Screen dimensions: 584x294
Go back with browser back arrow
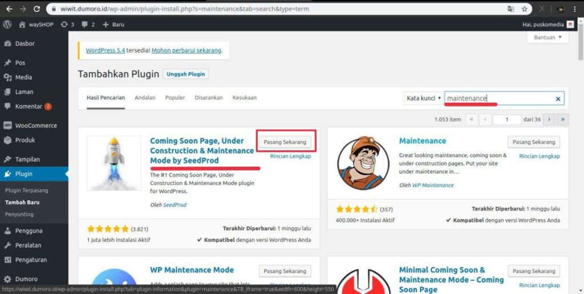pyautogui.click(x=9, y=9)
